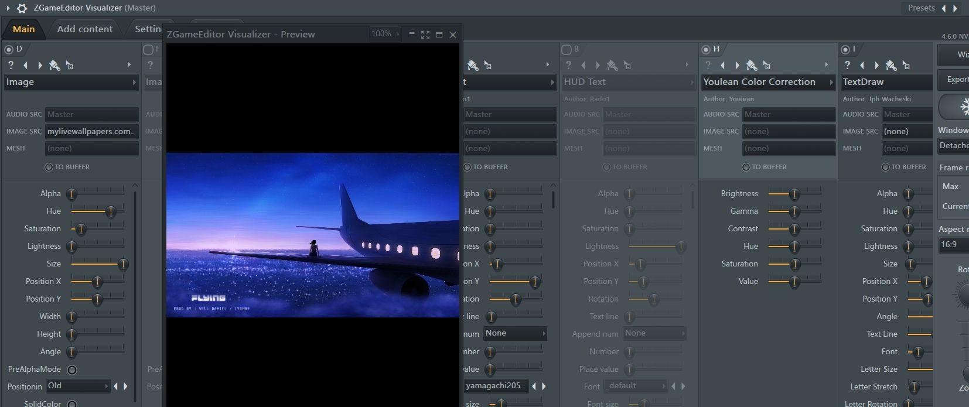The image size is (969, 407).
Task: Adjust the Size slider in layer D
Action: pyautogui.click(x=97, y=264)
